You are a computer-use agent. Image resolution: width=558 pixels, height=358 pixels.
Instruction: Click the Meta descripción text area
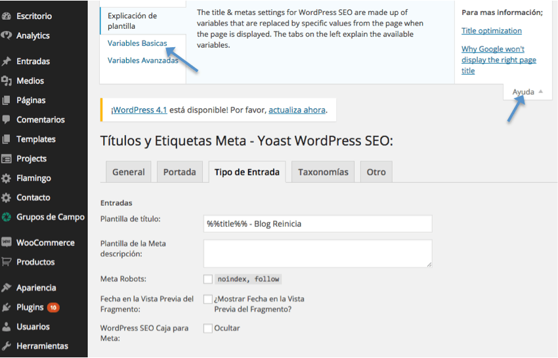(318, 253)
